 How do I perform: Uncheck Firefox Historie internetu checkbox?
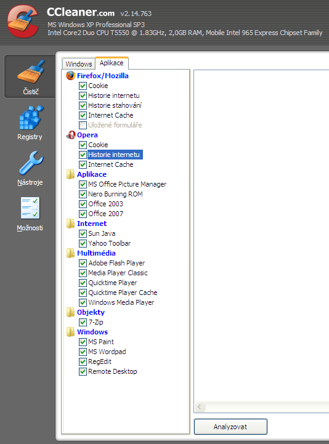point(83,95)
